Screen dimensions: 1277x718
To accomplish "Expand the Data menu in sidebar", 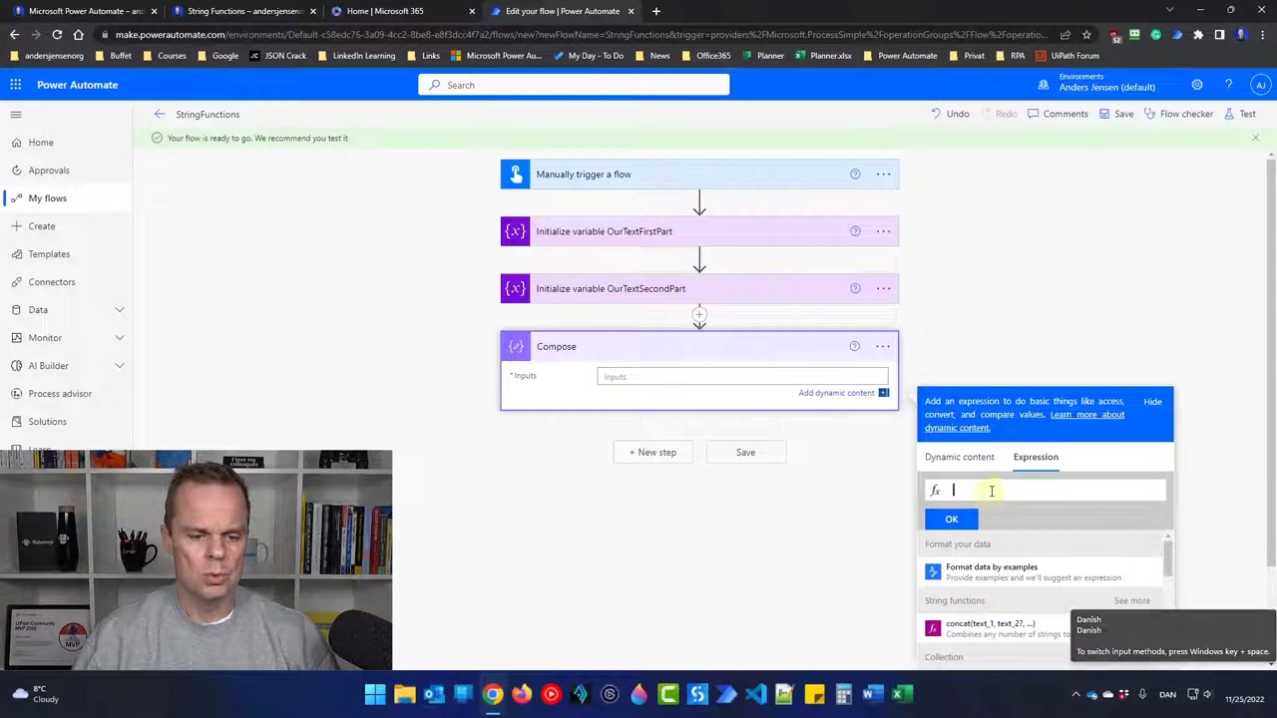I will [x=119, y=310].
